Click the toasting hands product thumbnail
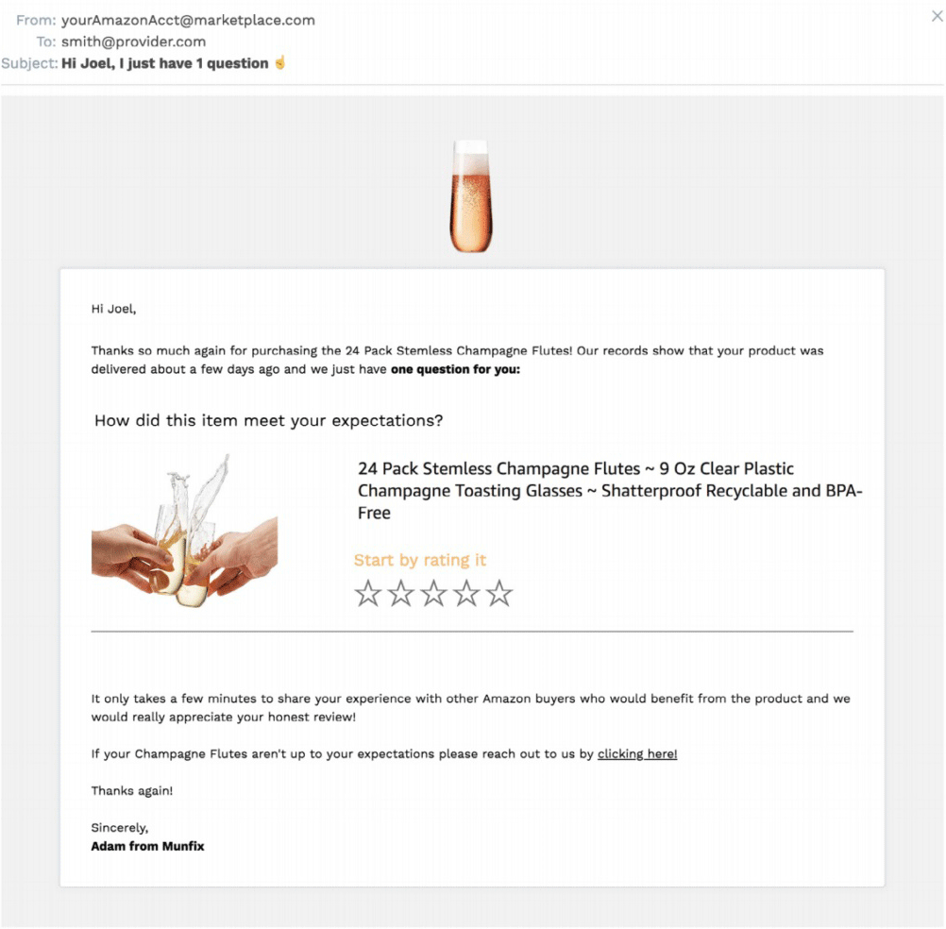Viewport: 946px width, 929px height. click(x=184, y=533)
